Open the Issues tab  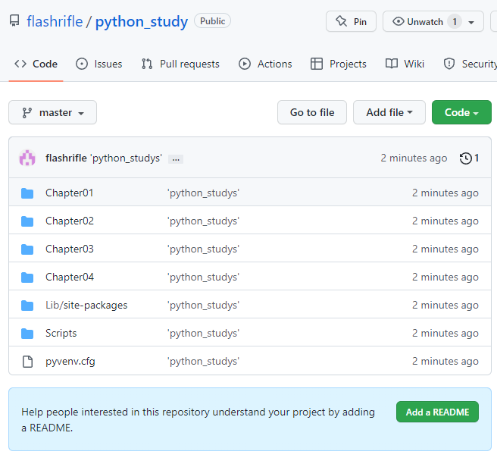tap(99, 64)
